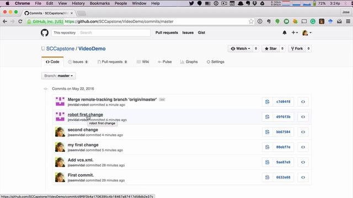Close the Commits browser tab
Image resolution: width=353 pixels, height=198 pixels.
point(72,13)
